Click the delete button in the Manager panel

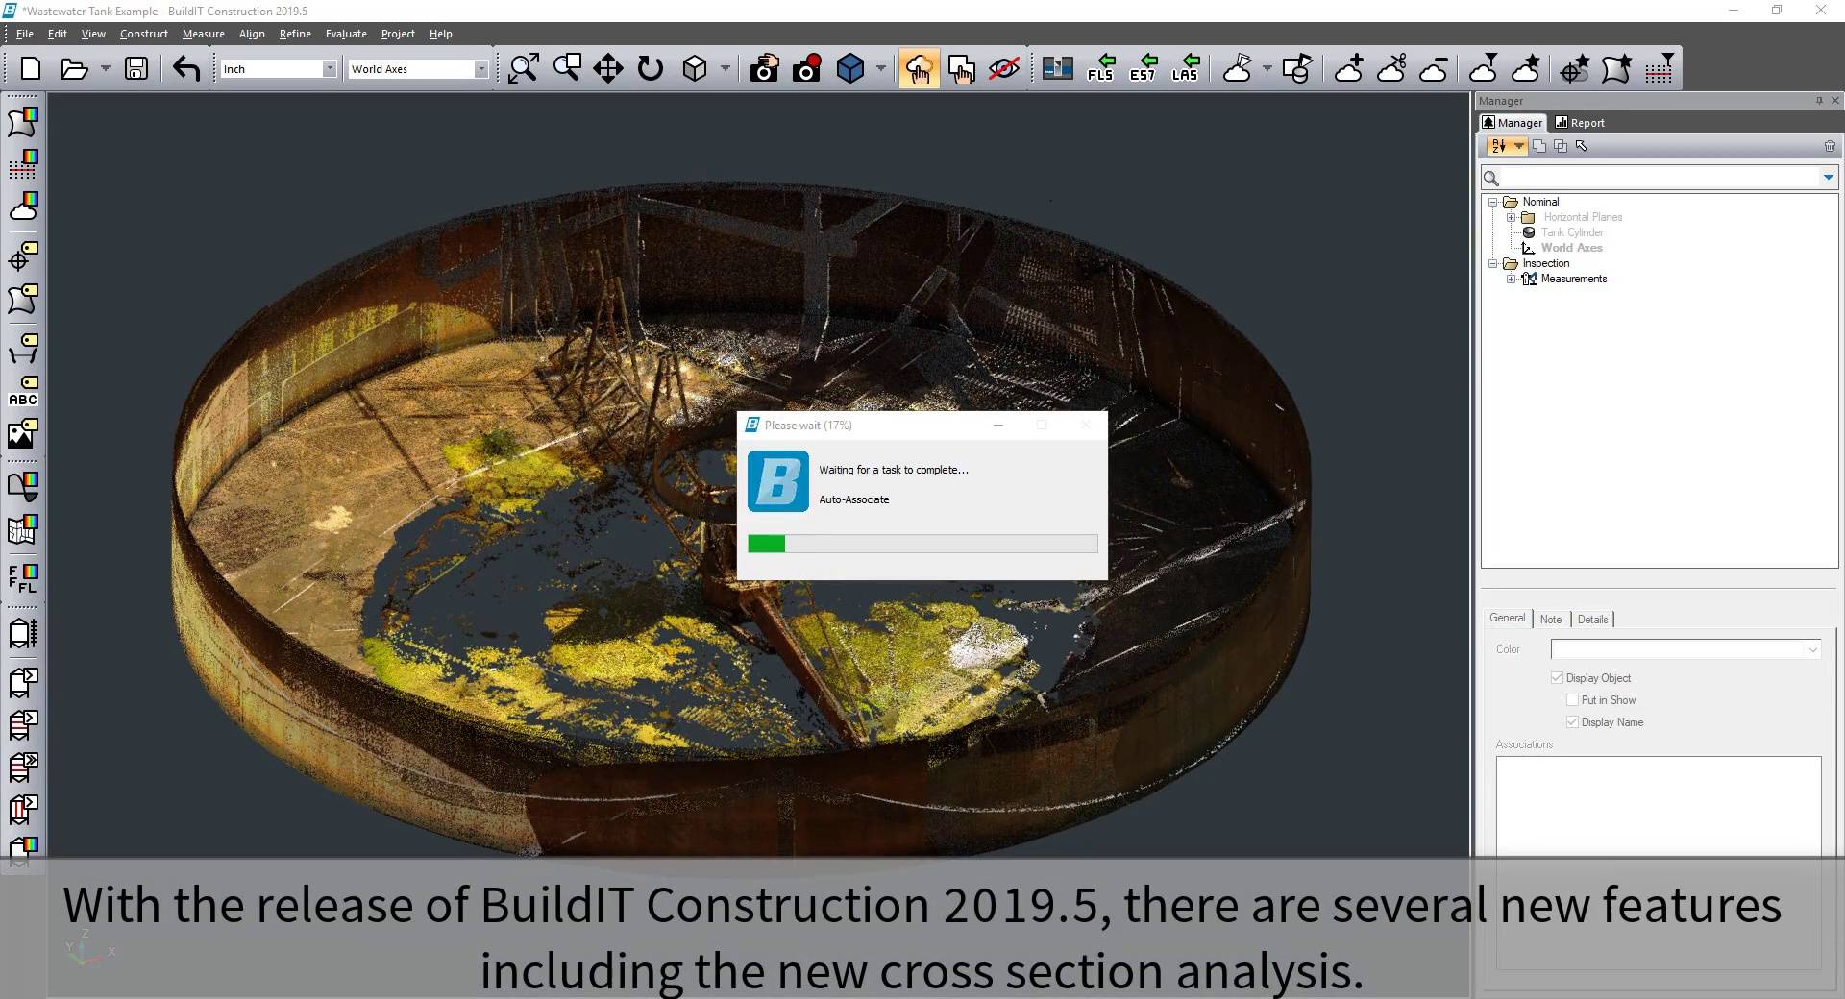click(1830, 146)
